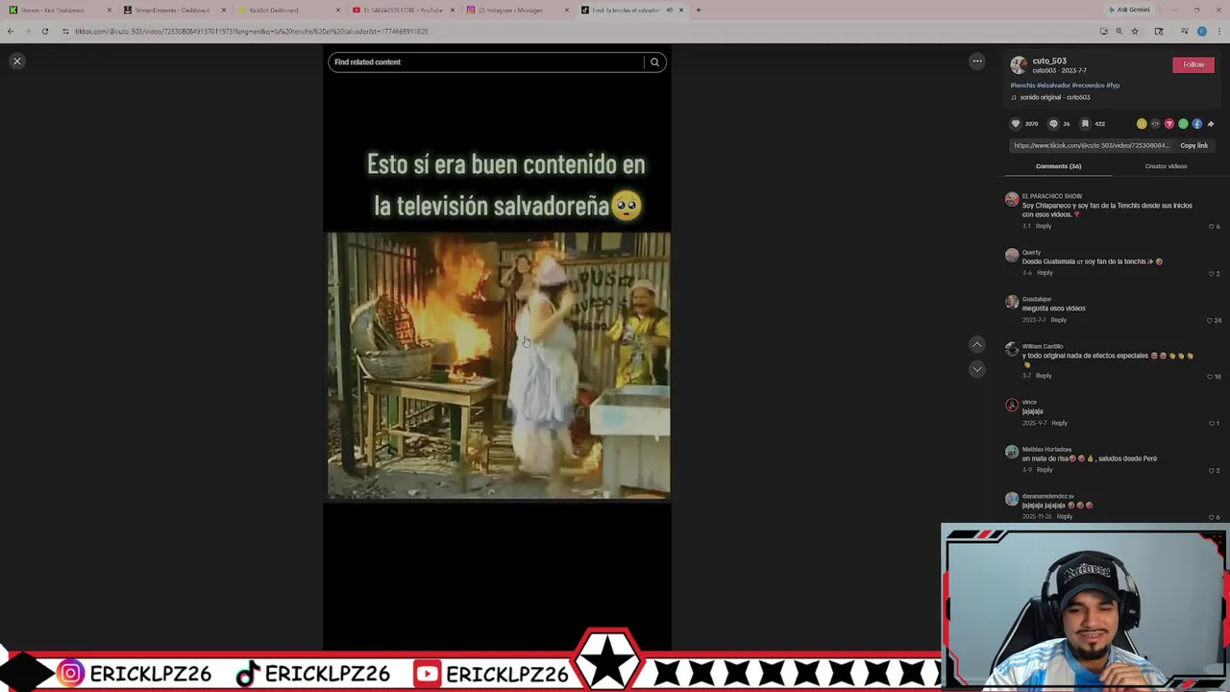1230x692 pixels.
Task: Reply to EL PARACHICO SHOW comment
Action: [1044, 226]
